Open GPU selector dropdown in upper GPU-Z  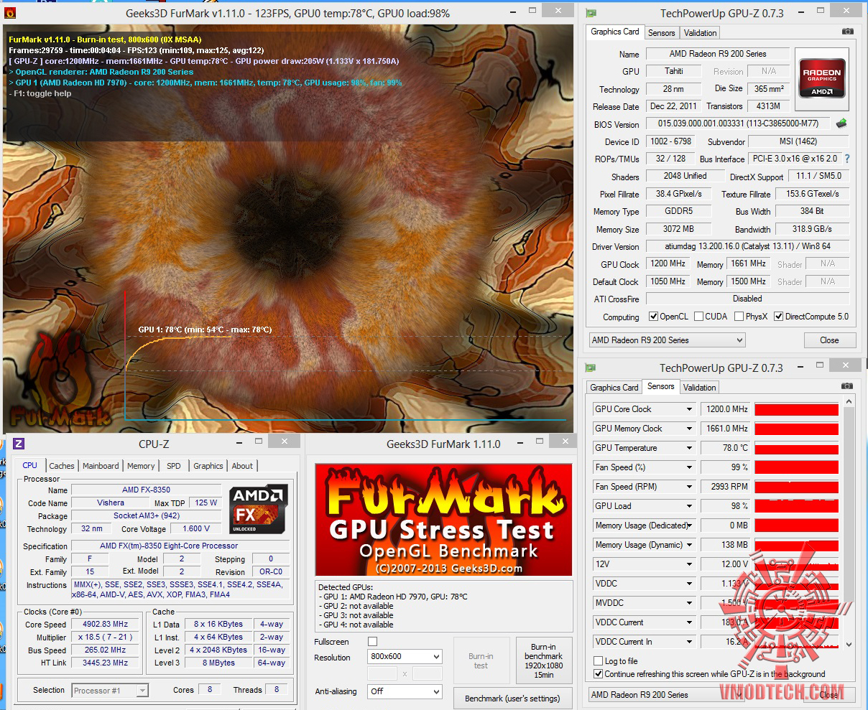[667, 340]
